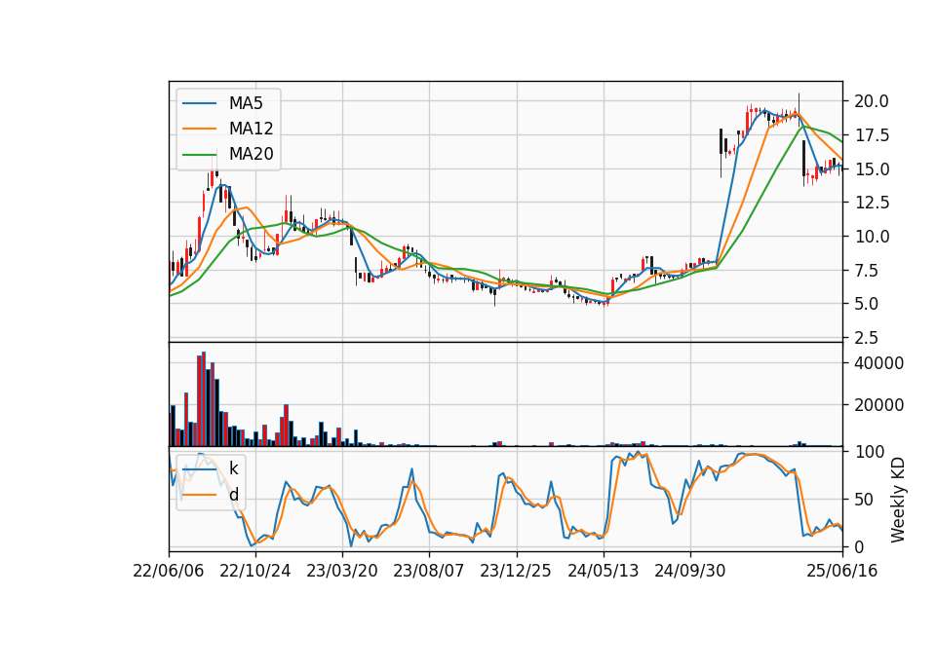Click the MA12 legend label
936x672 pixels.
point(251,129)
